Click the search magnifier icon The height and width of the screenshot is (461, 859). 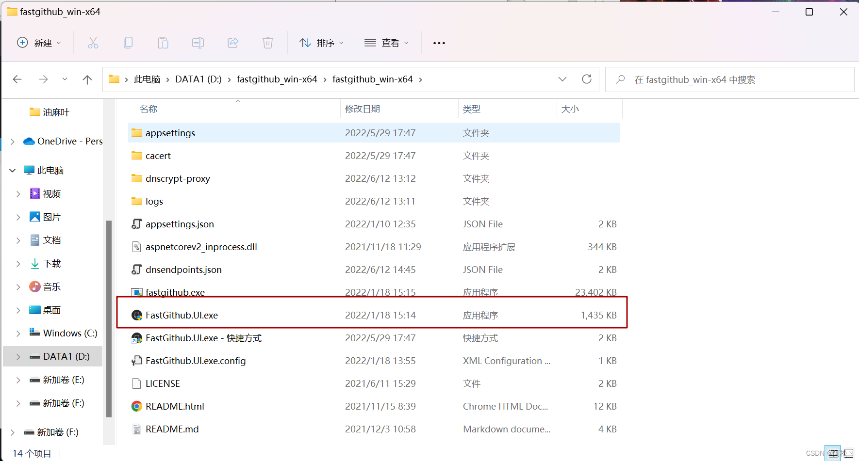620,79
